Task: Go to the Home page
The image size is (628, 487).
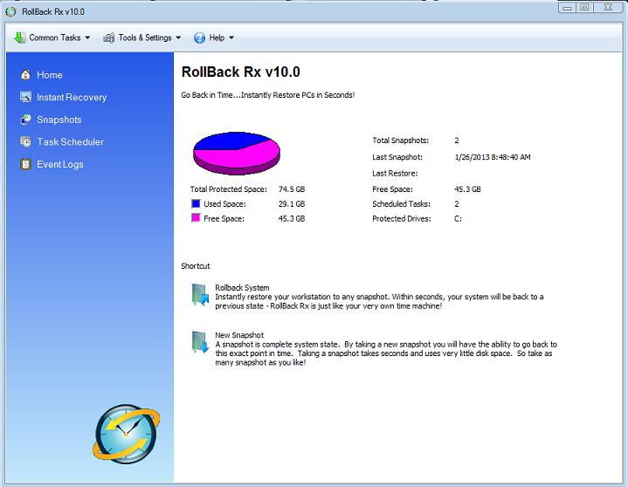Action: (50, 75)
